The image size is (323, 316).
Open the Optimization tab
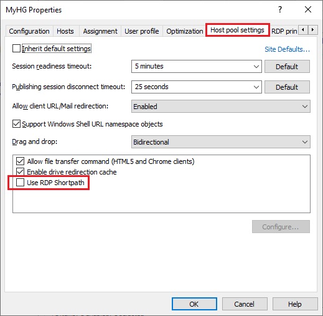click(x=185, y=31)
